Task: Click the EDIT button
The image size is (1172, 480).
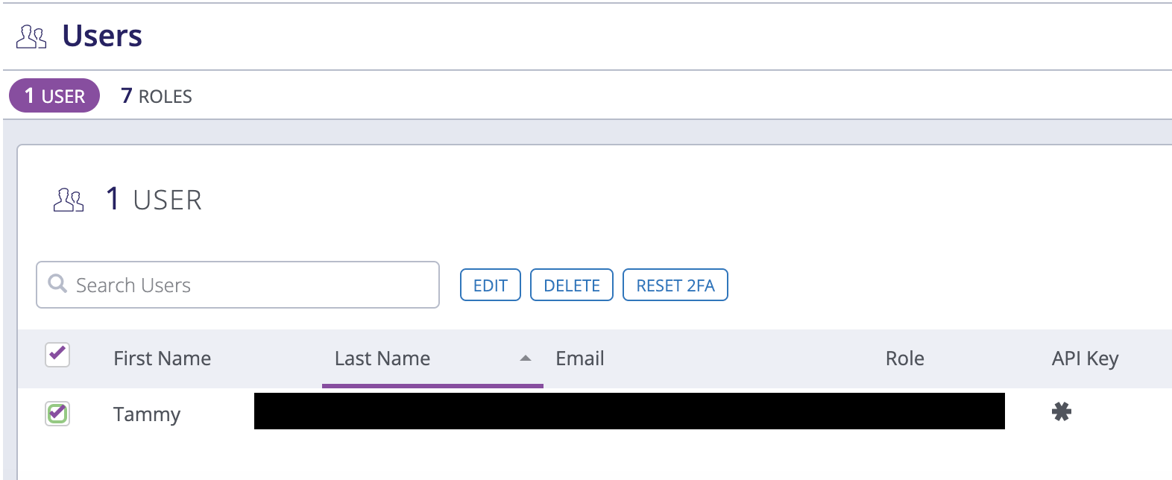Action: pyautogui.click(x=490, y=285)
